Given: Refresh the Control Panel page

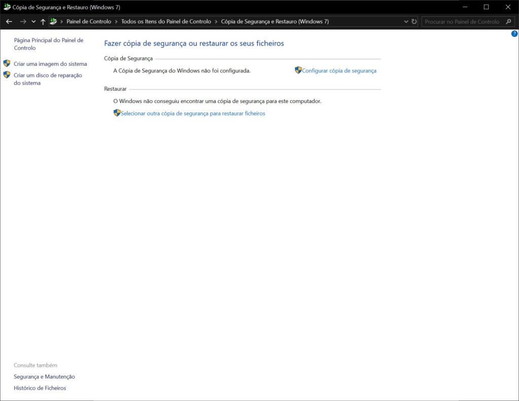Looking at the screenshot, I should (414, 21).
